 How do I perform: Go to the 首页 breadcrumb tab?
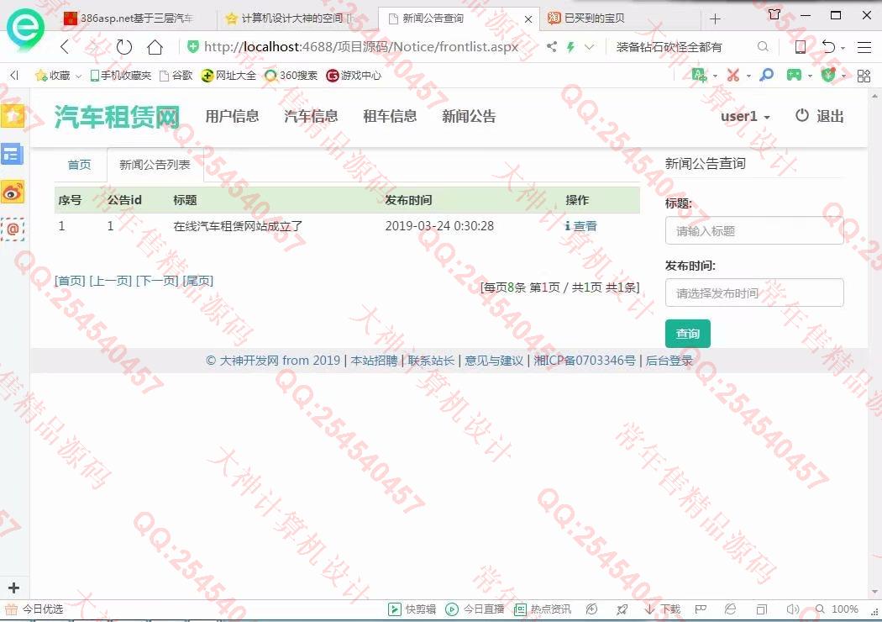pos(79,165)
